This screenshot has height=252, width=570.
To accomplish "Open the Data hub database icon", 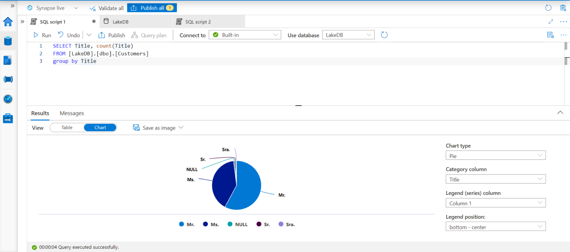I will (8, 41).
